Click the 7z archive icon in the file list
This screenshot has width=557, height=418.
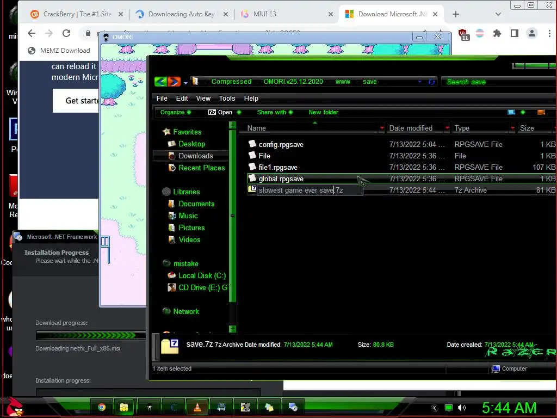[252, 189]
